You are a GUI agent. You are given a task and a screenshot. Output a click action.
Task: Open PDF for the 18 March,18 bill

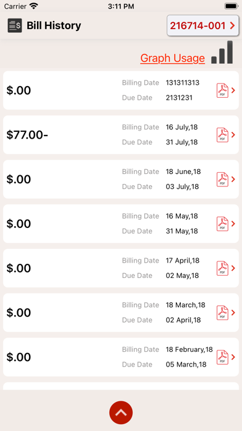pyautogui.click(x=222, y=313)
